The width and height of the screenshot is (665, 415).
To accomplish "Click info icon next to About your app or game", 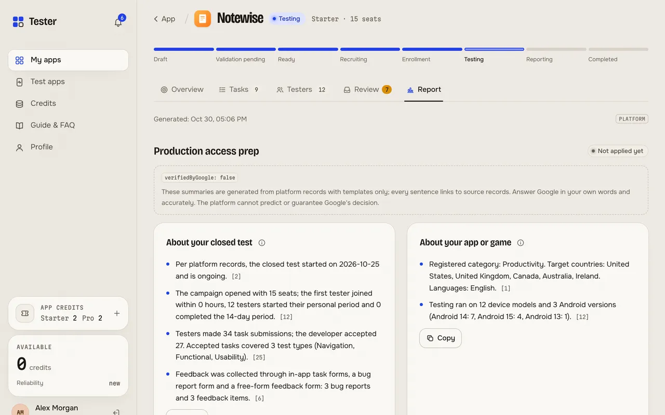I will (x=521, y=243).
